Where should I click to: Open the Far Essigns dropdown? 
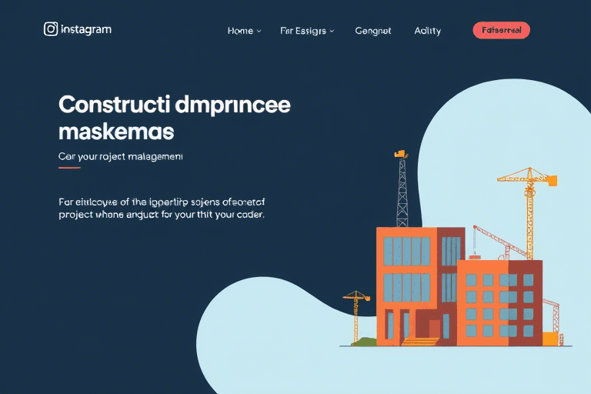coord(306,31)
